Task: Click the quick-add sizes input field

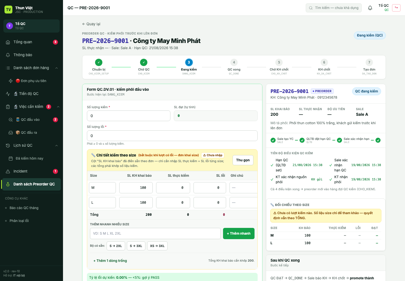Action: (x=155, y=234)
